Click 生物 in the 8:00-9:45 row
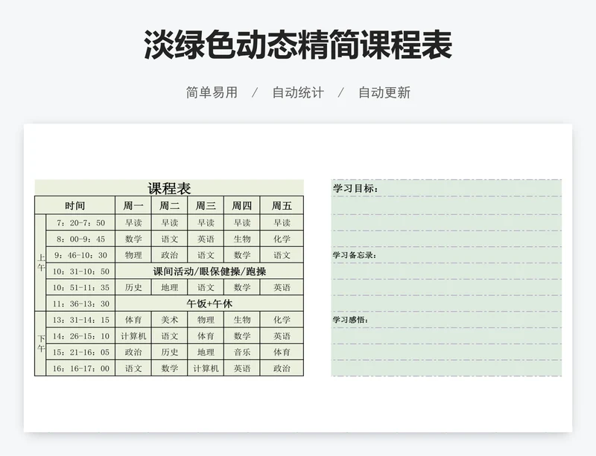596x456 pixels. pos(241,239)
